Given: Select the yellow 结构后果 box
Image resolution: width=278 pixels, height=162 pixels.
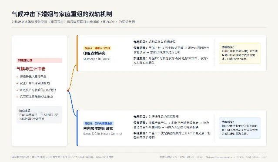Looking at the screenshot, I should (240, 53).
